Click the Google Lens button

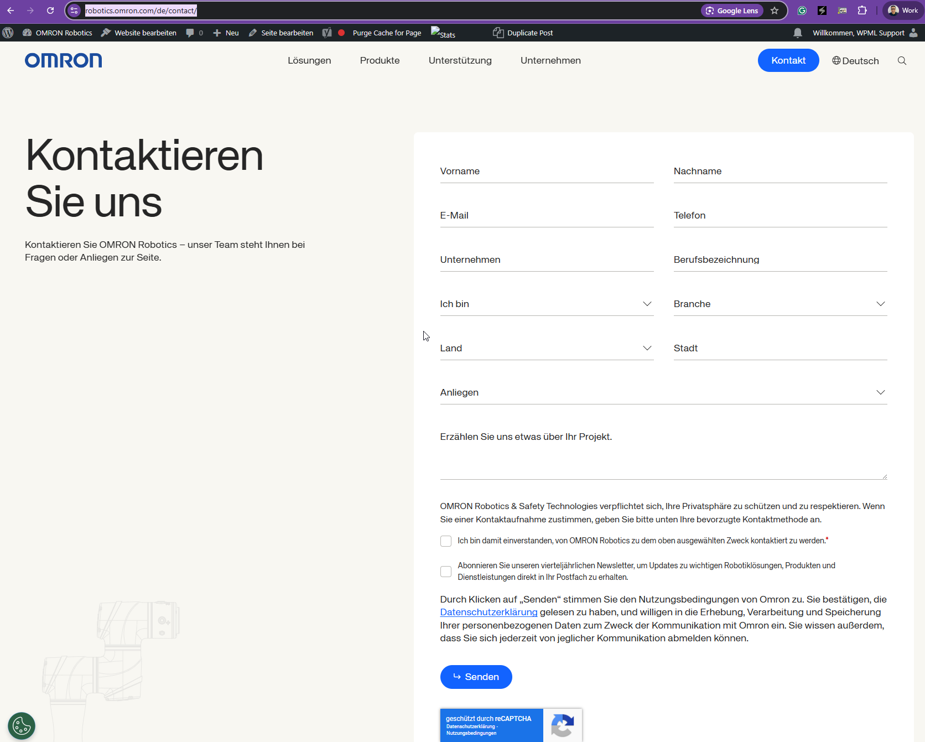(732, 11)
